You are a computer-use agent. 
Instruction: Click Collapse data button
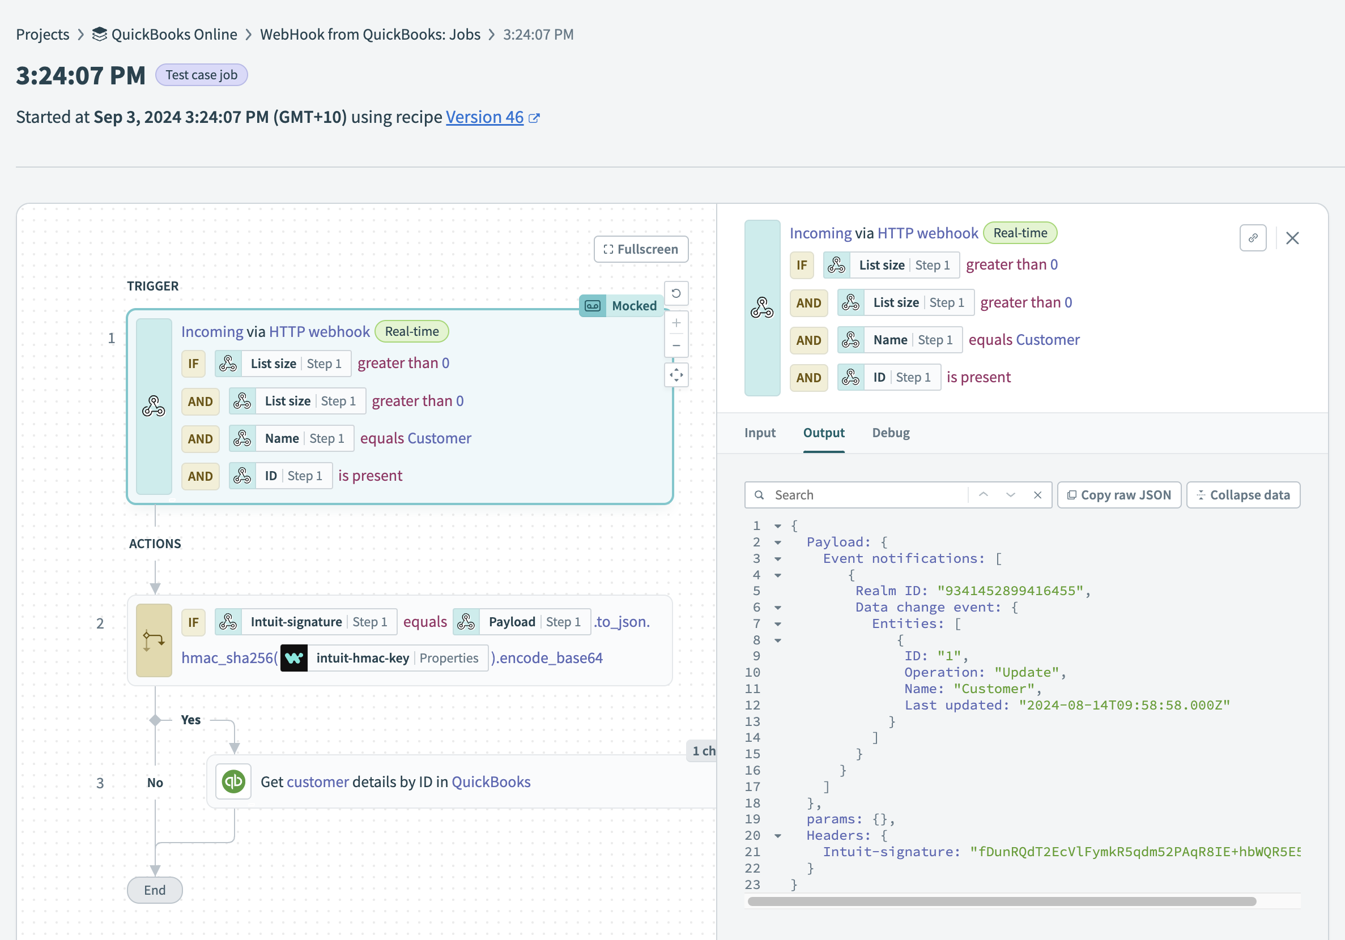point(1243,495)
